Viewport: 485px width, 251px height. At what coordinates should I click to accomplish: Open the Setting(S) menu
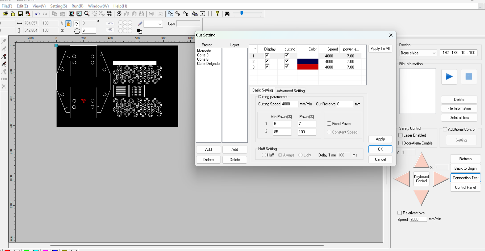58,6
